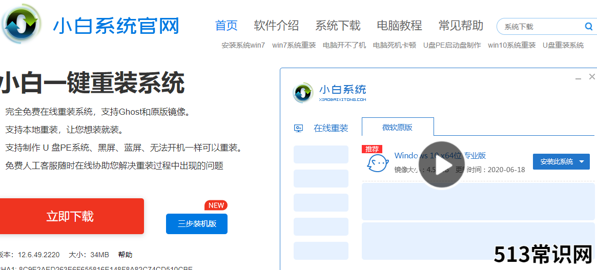This screenshot has height=270, width=597.
Task: Open the 电脑死机卡顿 link
Action: click(x=395, y=45)
